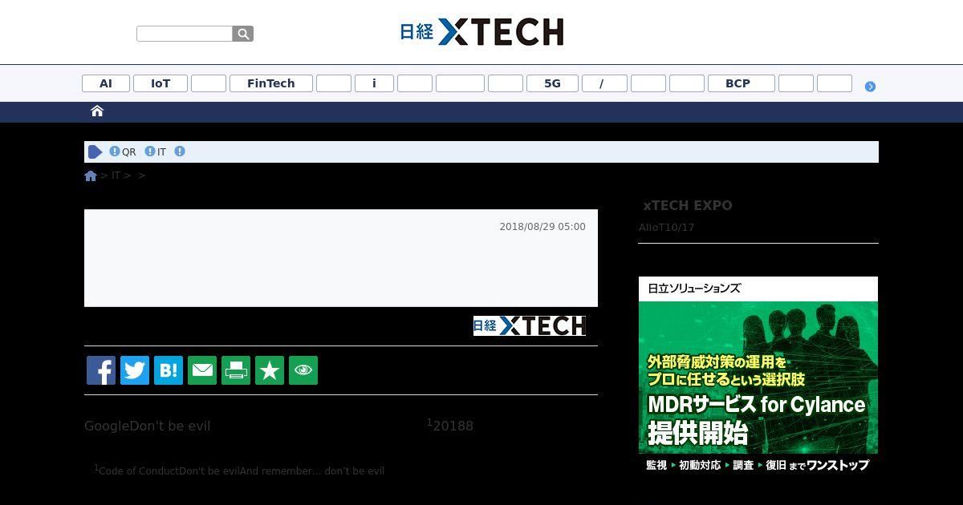Open the AIIoT10/17 sidebar text link

point(666,228)
